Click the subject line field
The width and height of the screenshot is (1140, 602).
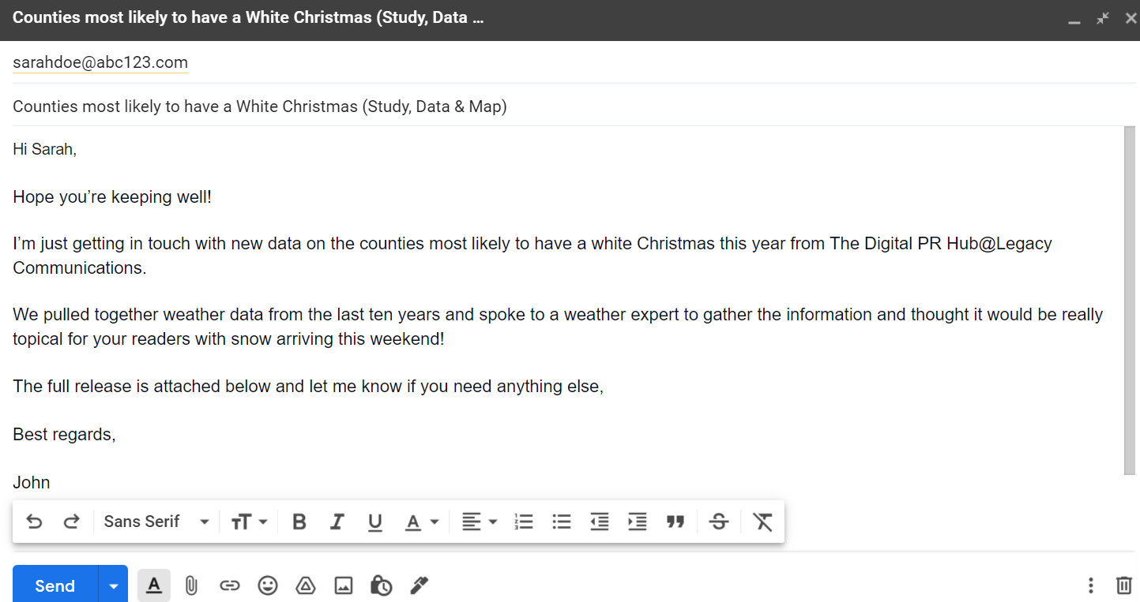[574, 106]
